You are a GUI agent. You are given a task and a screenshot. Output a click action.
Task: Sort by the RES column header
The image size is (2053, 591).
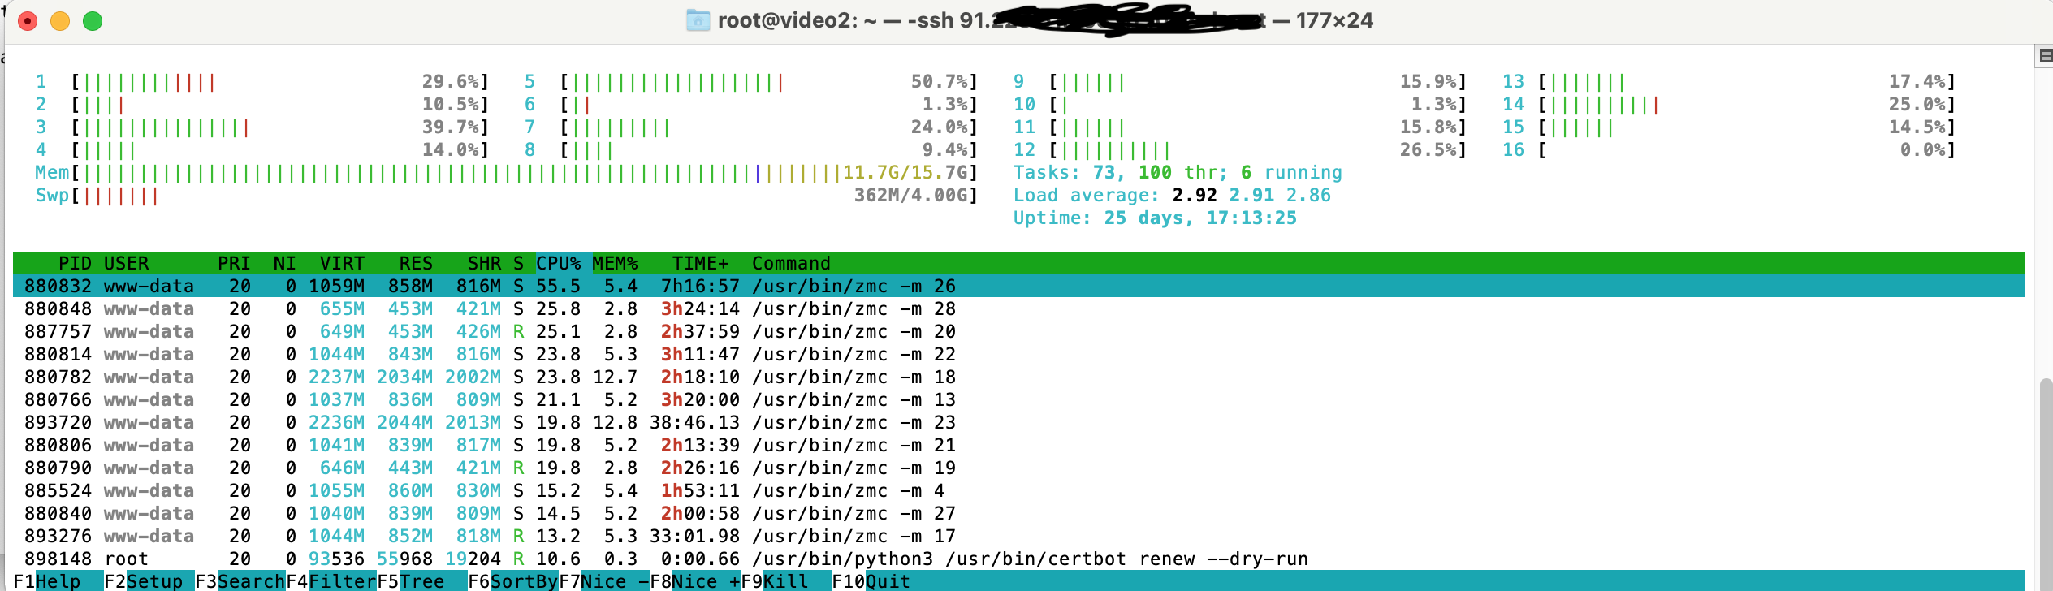pyautogui.click(x=416, y=263)
